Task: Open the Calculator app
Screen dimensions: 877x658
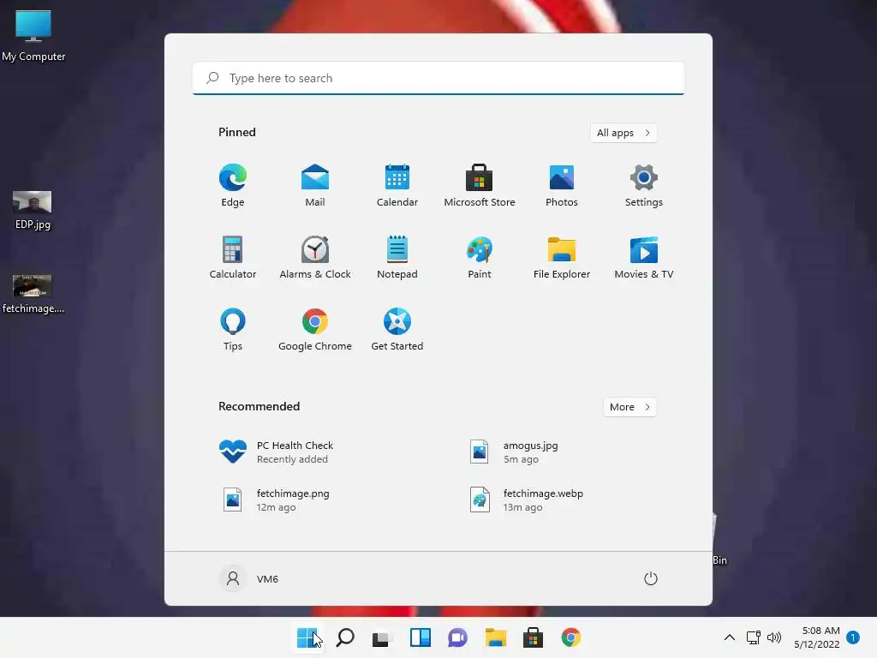Action: pos(233,257)
